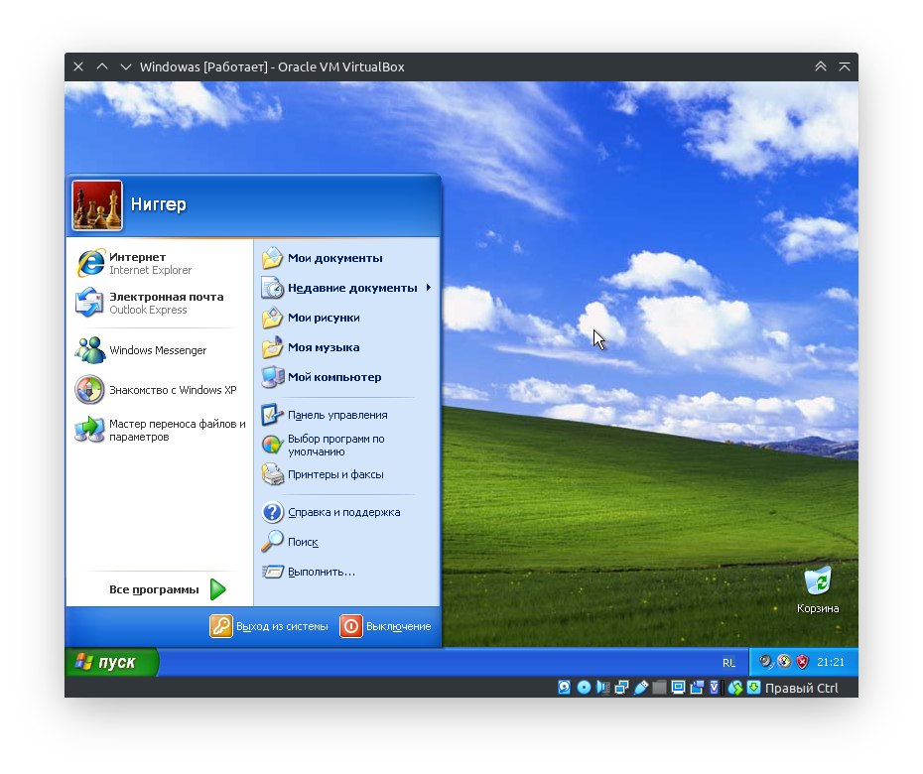The height and width of the screenshot is (774, 923).
Task: Click the window shade-up double chevron button
Action: coord(821,66)
